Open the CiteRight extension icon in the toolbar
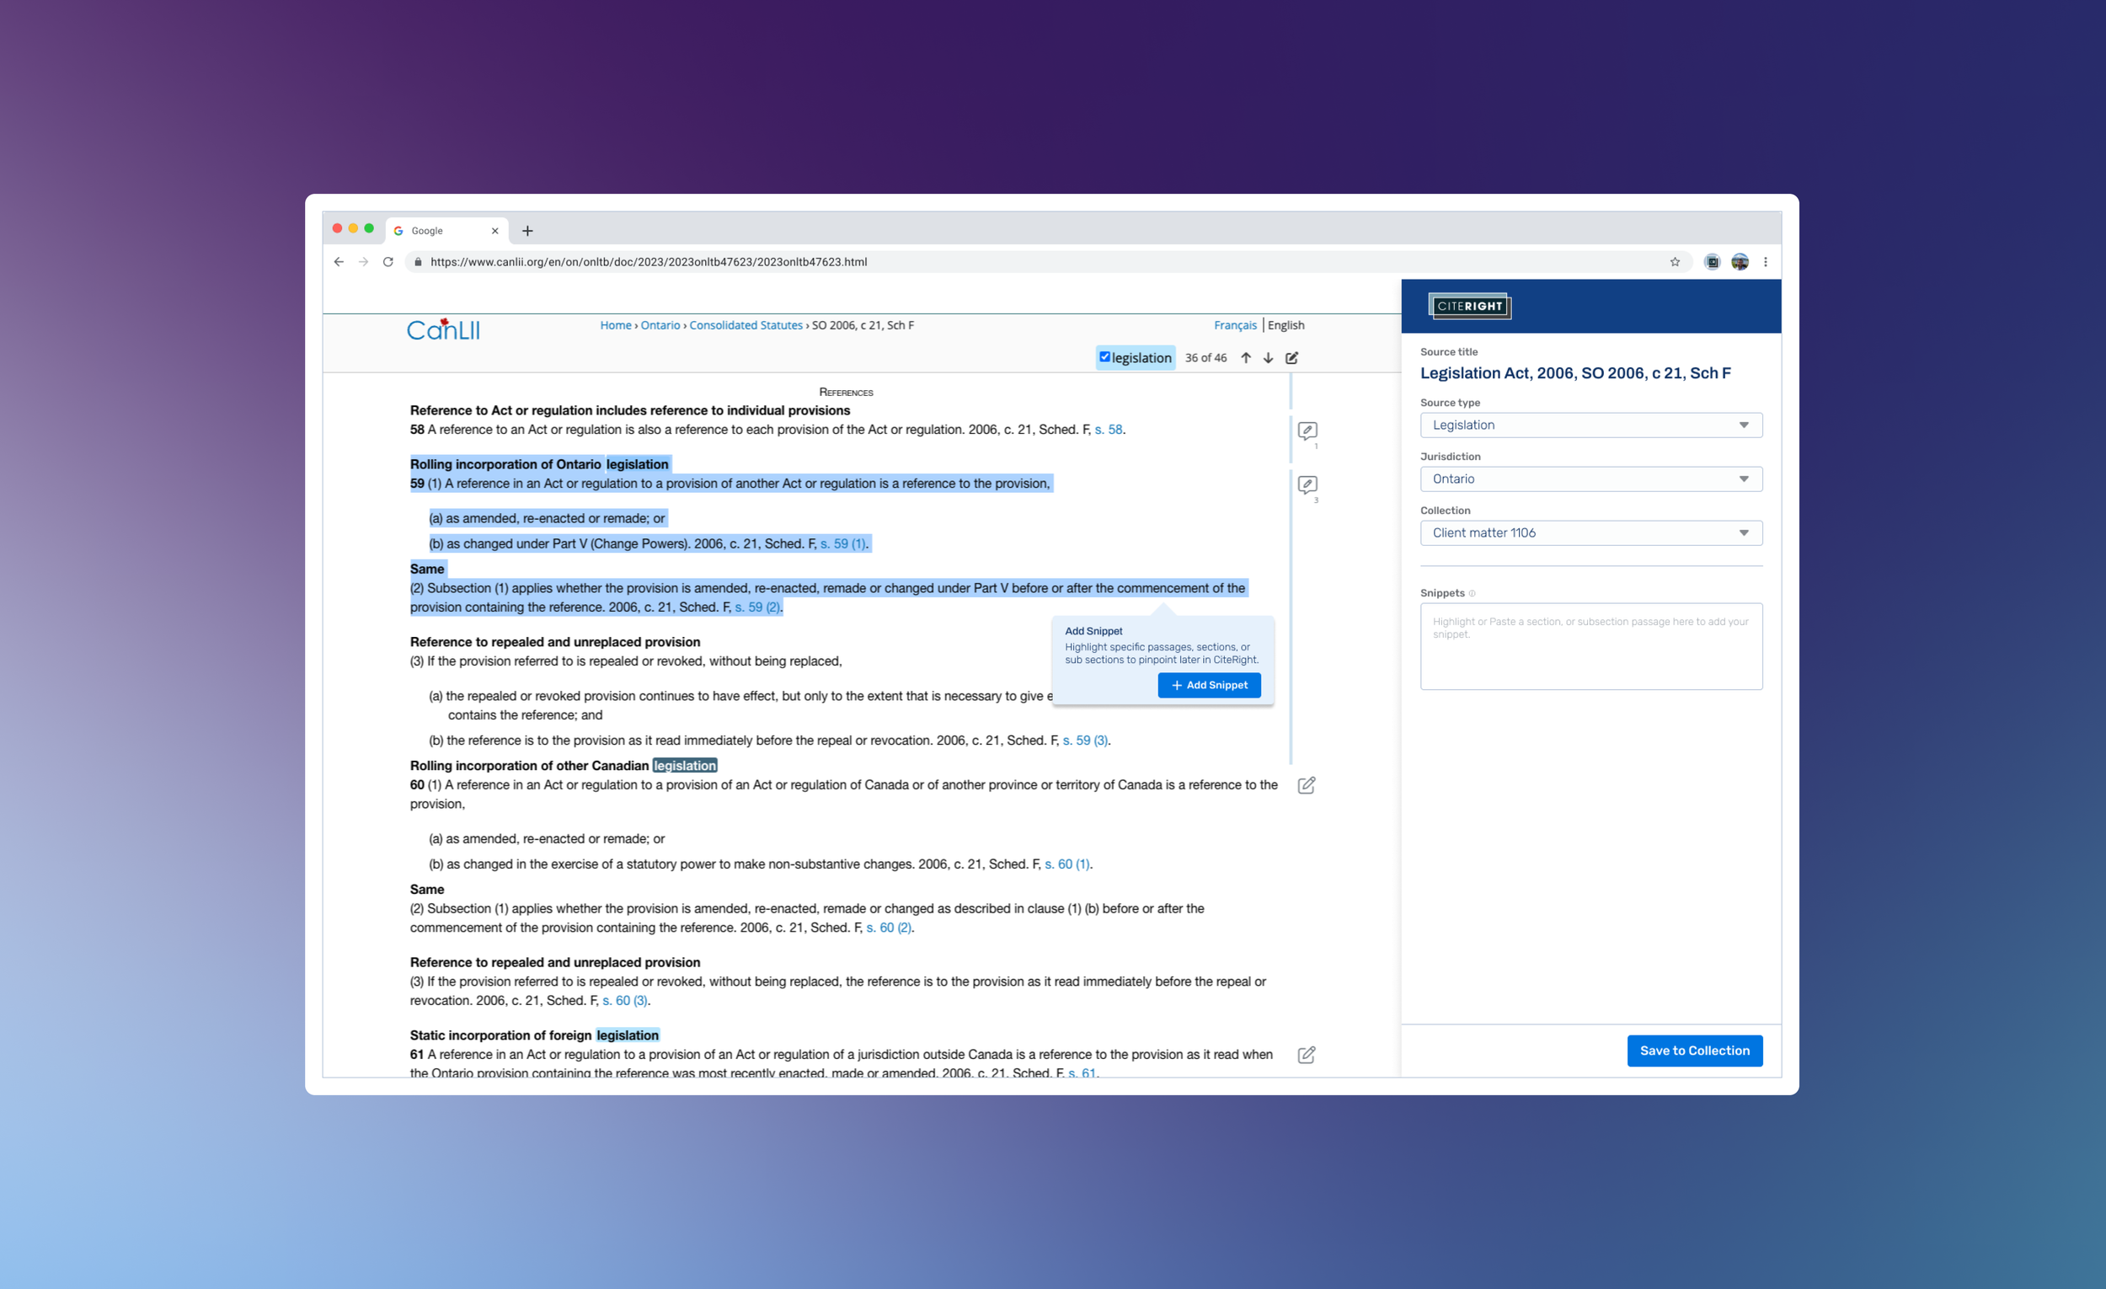Screen dimensions: 2106x1289 click(x=1712, y=262)
